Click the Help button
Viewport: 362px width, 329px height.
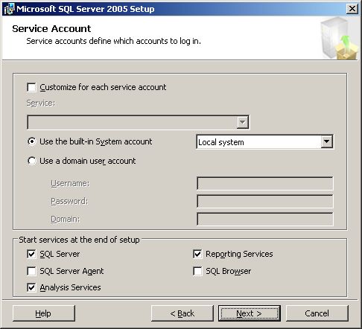coord(44,313)
